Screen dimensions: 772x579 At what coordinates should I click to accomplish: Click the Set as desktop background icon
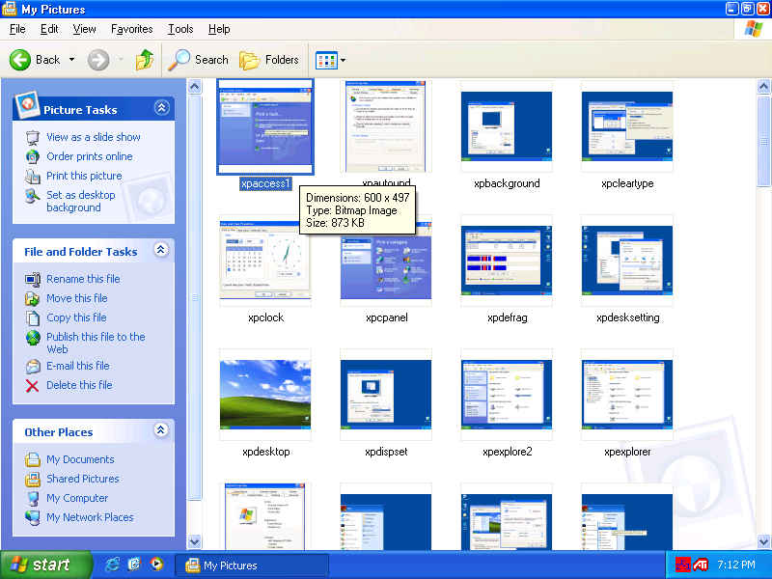[33, 196]
